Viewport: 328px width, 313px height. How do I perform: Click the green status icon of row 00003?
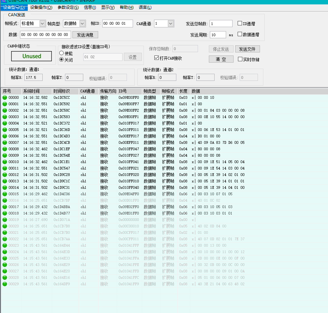pos(5,117)
